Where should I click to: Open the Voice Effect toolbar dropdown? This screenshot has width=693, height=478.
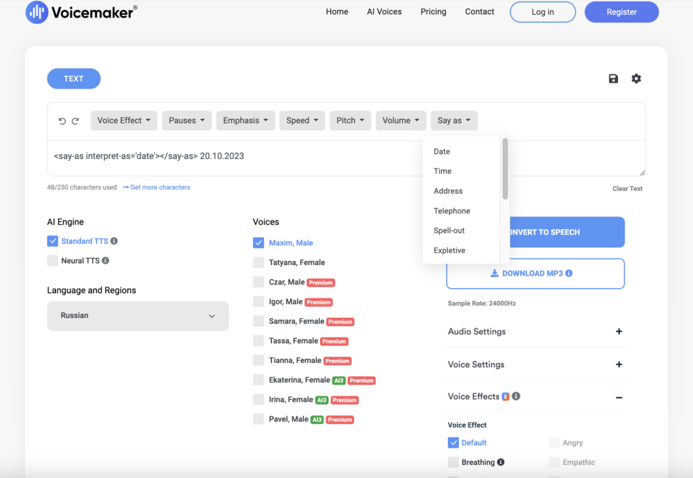click(124, 121)
